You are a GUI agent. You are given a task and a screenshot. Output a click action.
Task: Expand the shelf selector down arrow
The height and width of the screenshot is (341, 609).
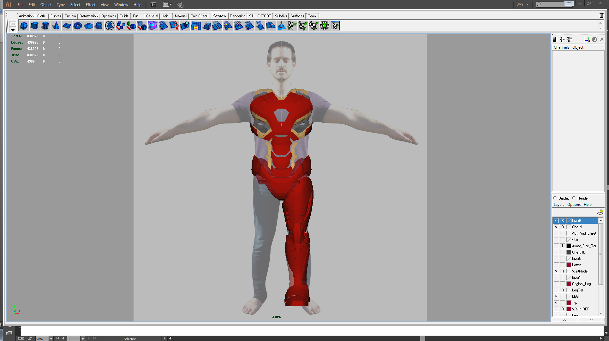pyautogui.click(x=13, y=30)
